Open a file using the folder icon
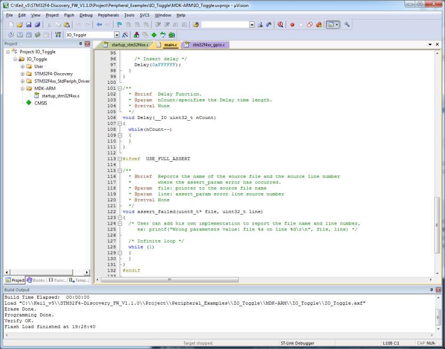Image resolution: width=445 pixels, height=349 pixels. pyautogui.click(x=20, y=25)
